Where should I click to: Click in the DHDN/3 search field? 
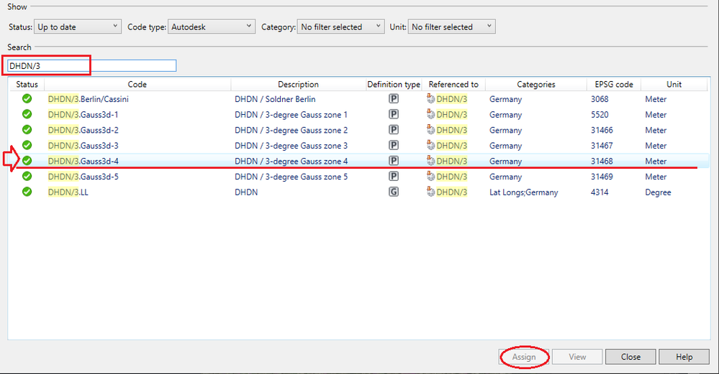(x=91, y=66)
